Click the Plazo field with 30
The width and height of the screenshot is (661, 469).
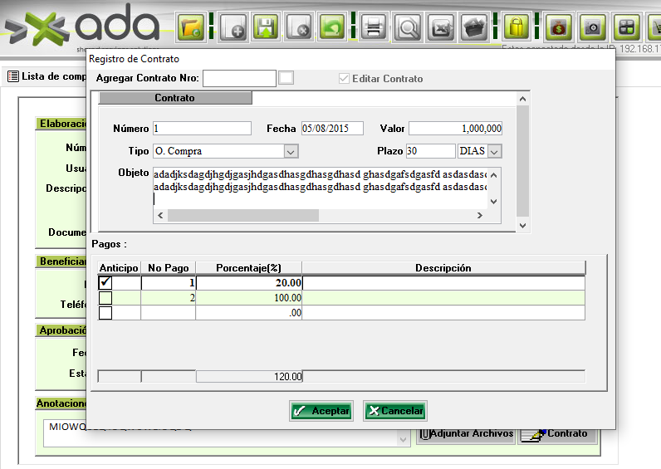coord(430,151)
